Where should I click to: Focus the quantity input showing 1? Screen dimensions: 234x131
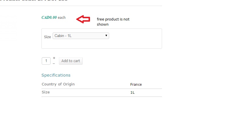(46, 61)
